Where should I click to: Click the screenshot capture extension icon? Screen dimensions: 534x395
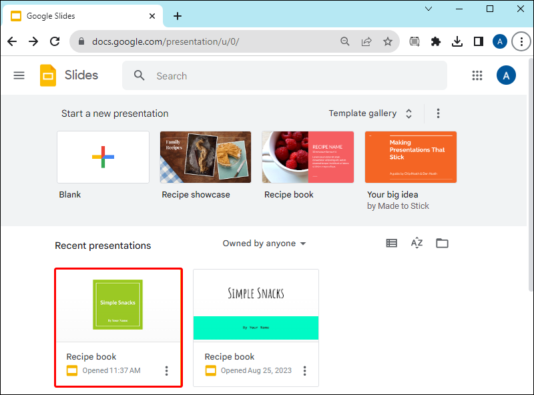coord(415,41)
